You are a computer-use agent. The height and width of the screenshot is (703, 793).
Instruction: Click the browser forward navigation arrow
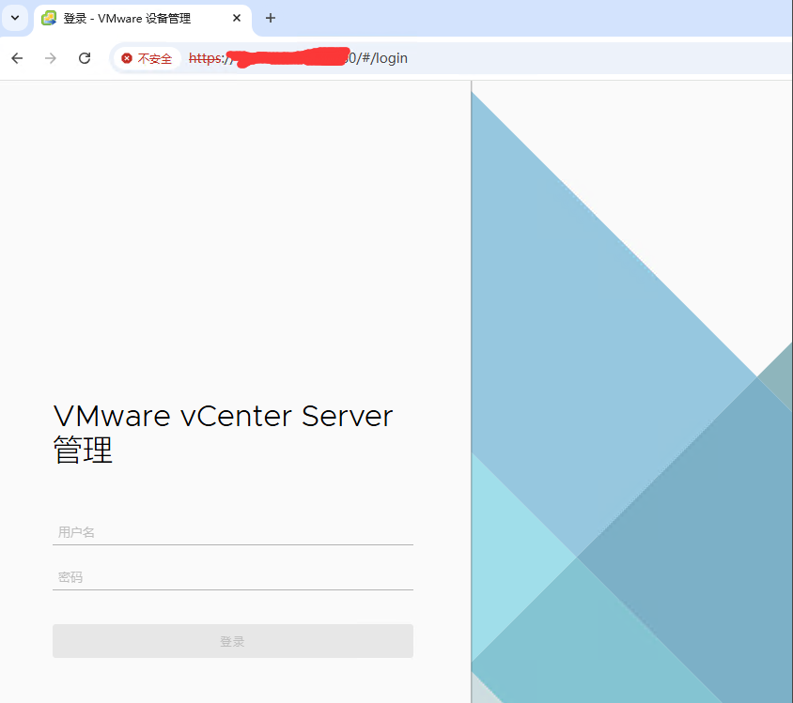[50, 57]
